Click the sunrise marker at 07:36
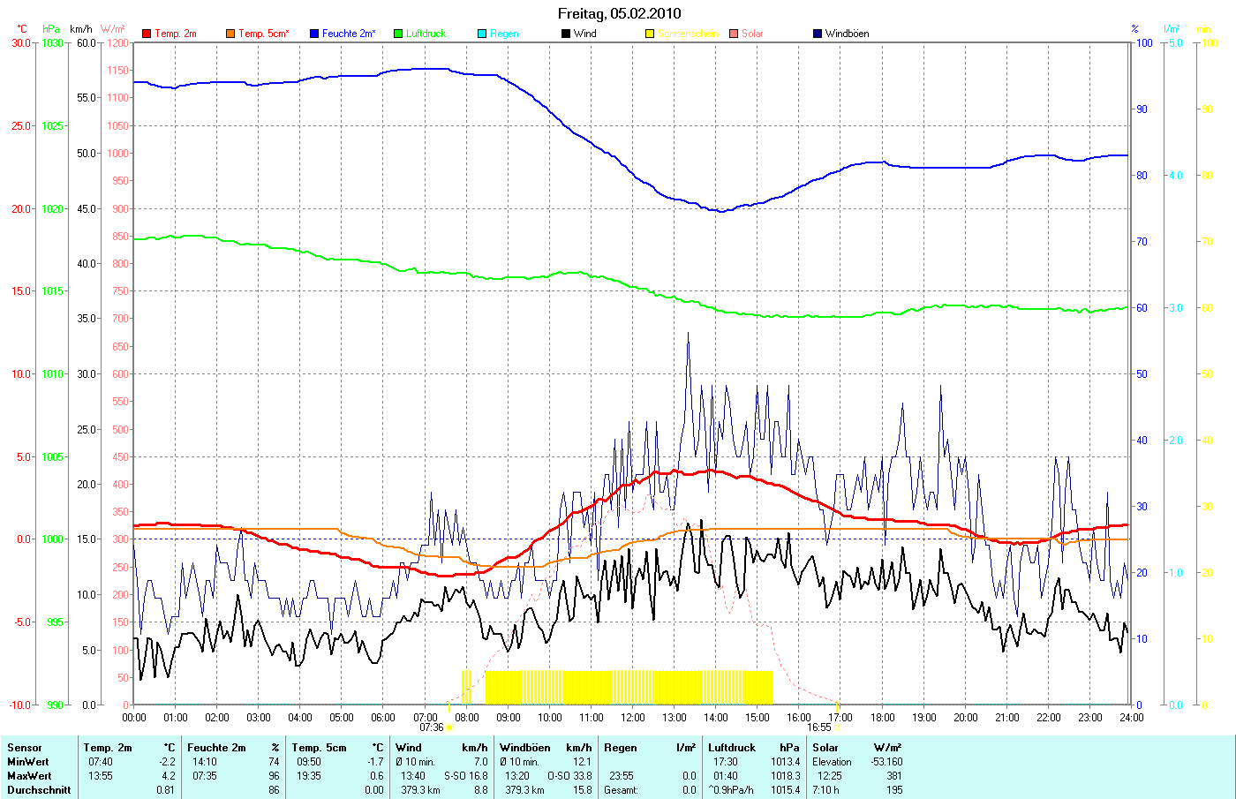 click(x=448, y=727)
